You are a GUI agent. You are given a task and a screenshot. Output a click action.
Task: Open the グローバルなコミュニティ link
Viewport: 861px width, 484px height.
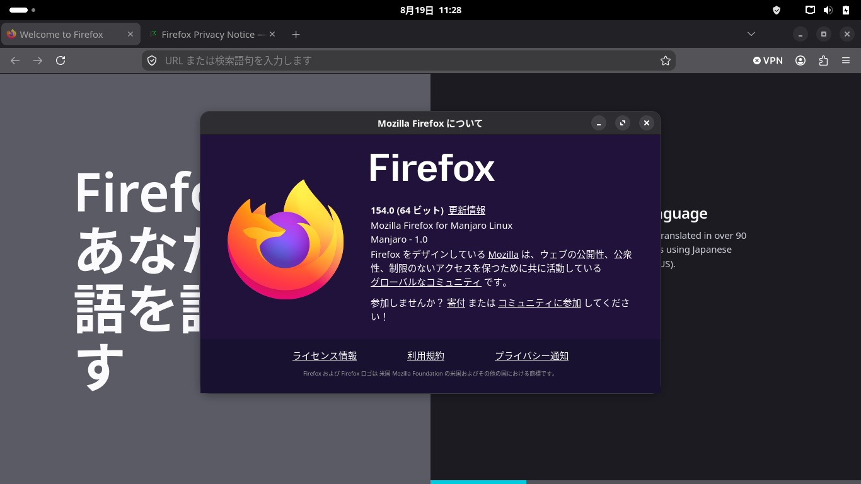pyautogui.click(x=426, y=282)
